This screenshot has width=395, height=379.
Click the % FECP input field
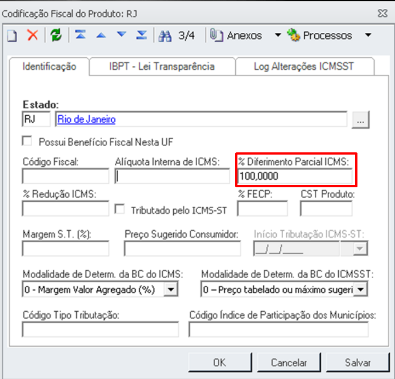click(x=262, y=208)
